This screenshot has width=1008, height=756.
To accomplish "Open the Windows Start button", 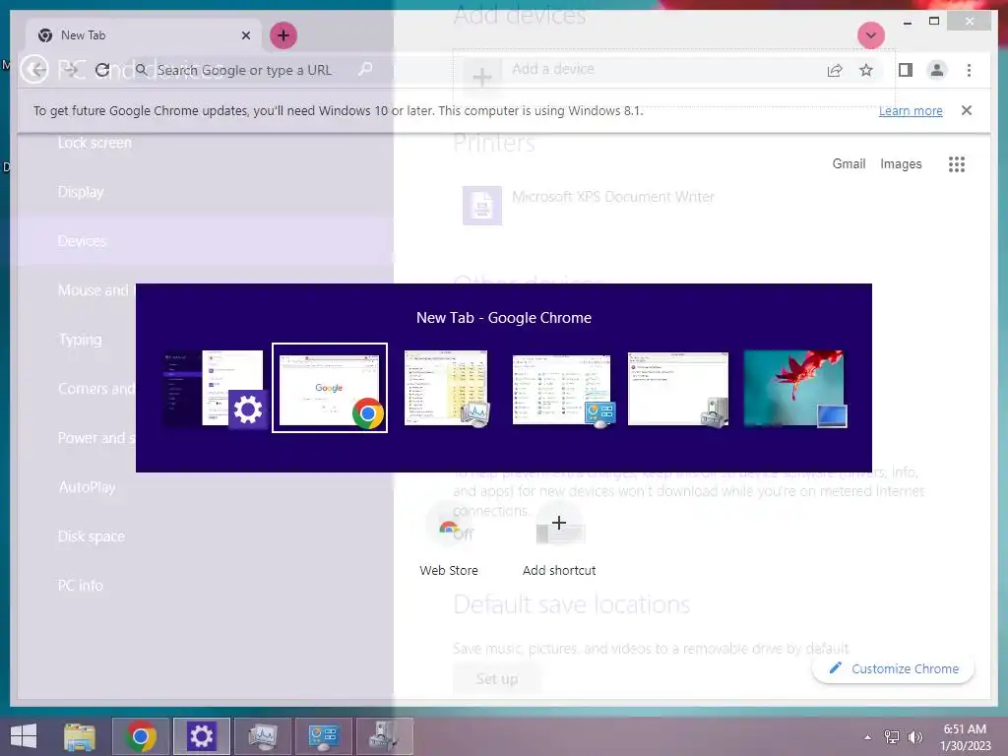I will tap(24, 736).
